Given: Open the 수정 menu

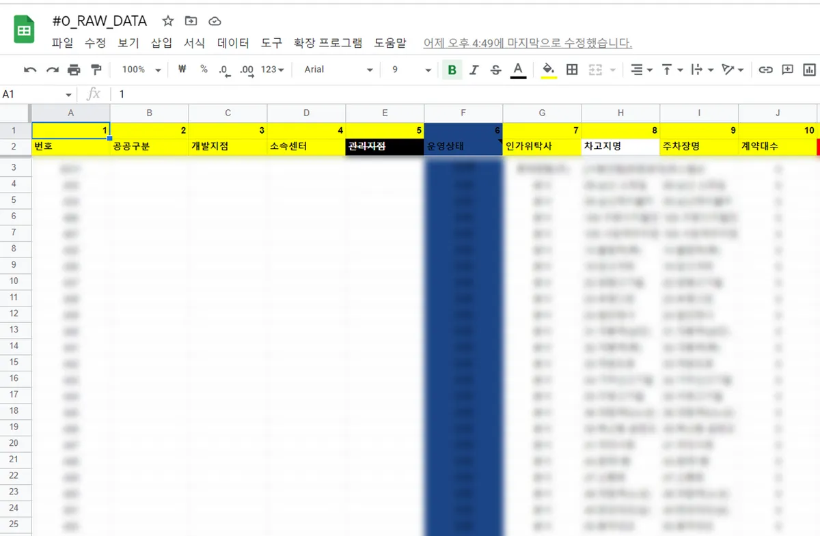Looking at the screenshot, I should (95, 43).
